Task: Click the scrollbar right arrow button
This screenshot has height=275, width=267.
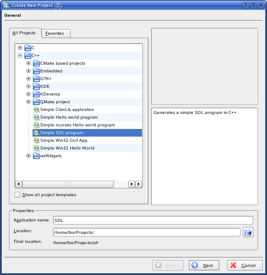Action: (139, 184)
